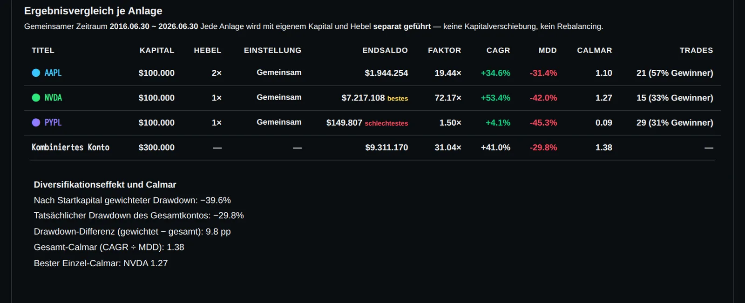The height and width of the screenshot is (303, 745).
Task: Click combined end balance $9.311.170
Action: tap(386, 148)
